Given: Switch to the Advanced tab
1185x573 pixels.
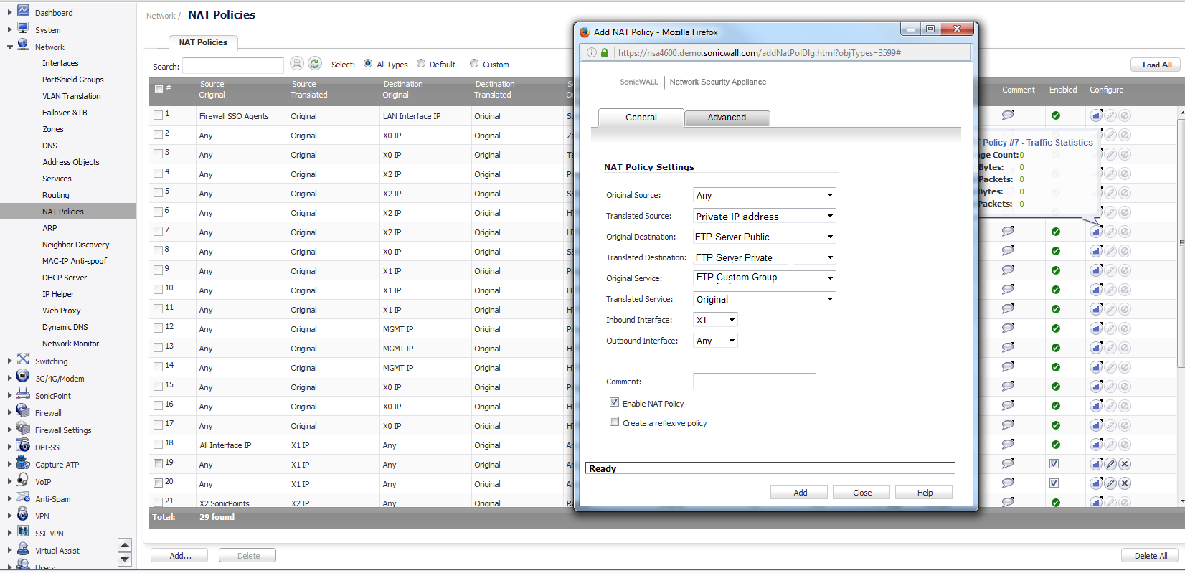Looking at the screenshot, I should (727, 118).
